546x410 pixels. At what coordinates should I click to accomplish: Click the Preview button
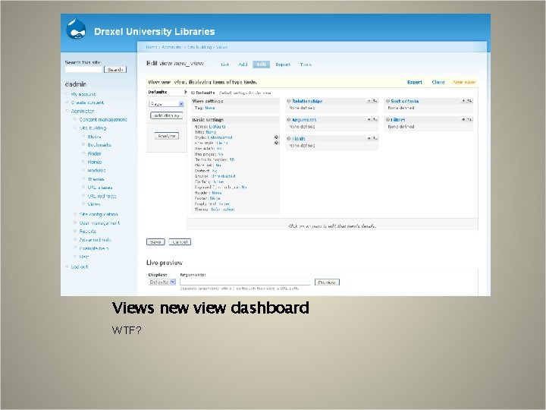[327, 282]
